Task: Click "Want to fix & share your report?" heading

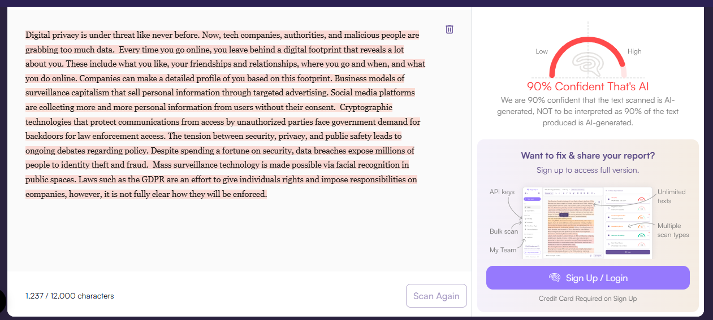Action: click(588, 156)
